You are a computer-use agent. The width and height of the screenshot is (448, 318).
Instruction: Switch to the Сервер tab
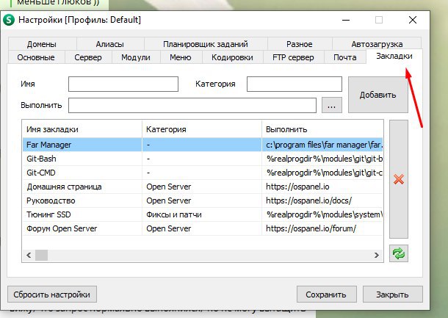coord(88,57)
